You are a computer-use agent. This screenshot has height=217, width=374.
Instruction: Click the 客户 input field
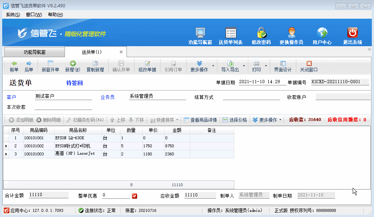tap(63, 97)
